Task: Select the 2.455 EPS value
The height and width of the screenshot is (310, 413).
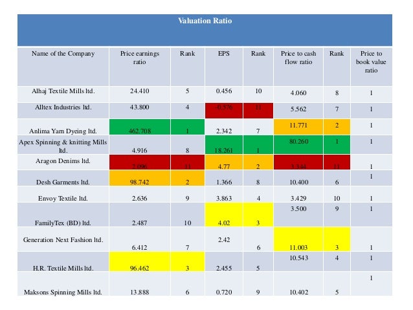Action: tap(224, 269)
